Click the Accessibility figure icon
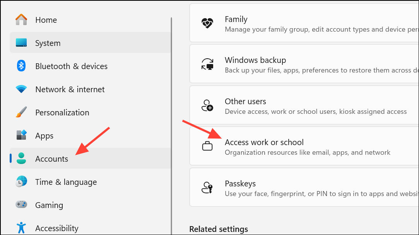The width and height of the screenshot is (419, 235). [21, 228]
